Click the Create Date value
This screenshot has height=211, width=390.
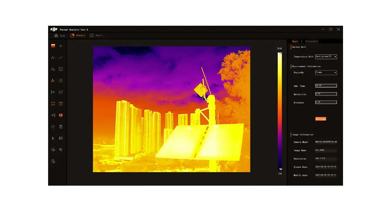[326, 167]
